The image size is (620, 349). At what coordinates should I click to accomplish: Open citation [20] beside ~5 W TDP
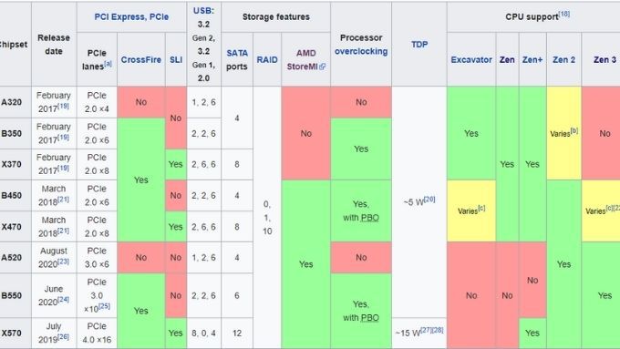click(429, 200)
